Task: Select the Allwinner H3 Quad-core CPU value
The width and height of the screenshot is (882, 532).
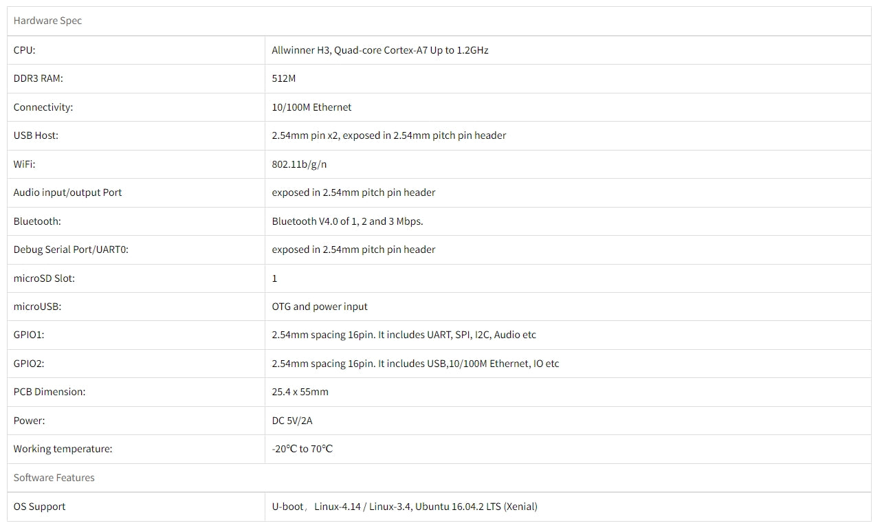Action: coord(379,50)
